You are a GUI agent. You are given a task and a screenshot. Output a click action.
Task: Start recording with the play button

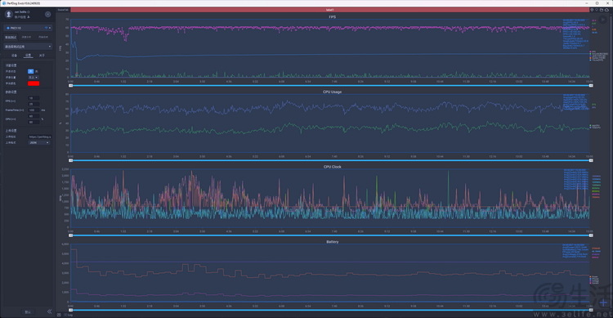tap(603, 19)
